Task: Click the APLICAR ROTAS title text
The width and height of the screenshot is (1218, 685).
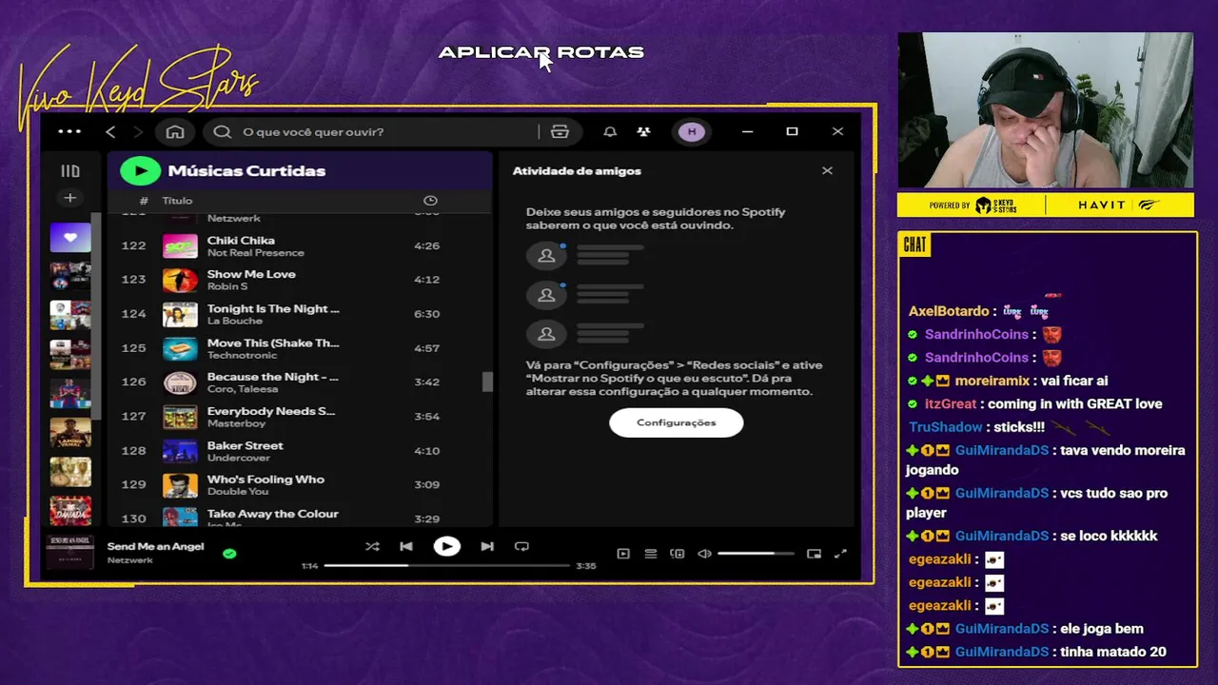Action: point(541,52)
